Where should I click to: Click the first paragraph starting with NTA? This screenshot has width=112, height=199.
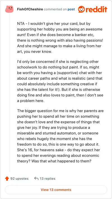60,37
